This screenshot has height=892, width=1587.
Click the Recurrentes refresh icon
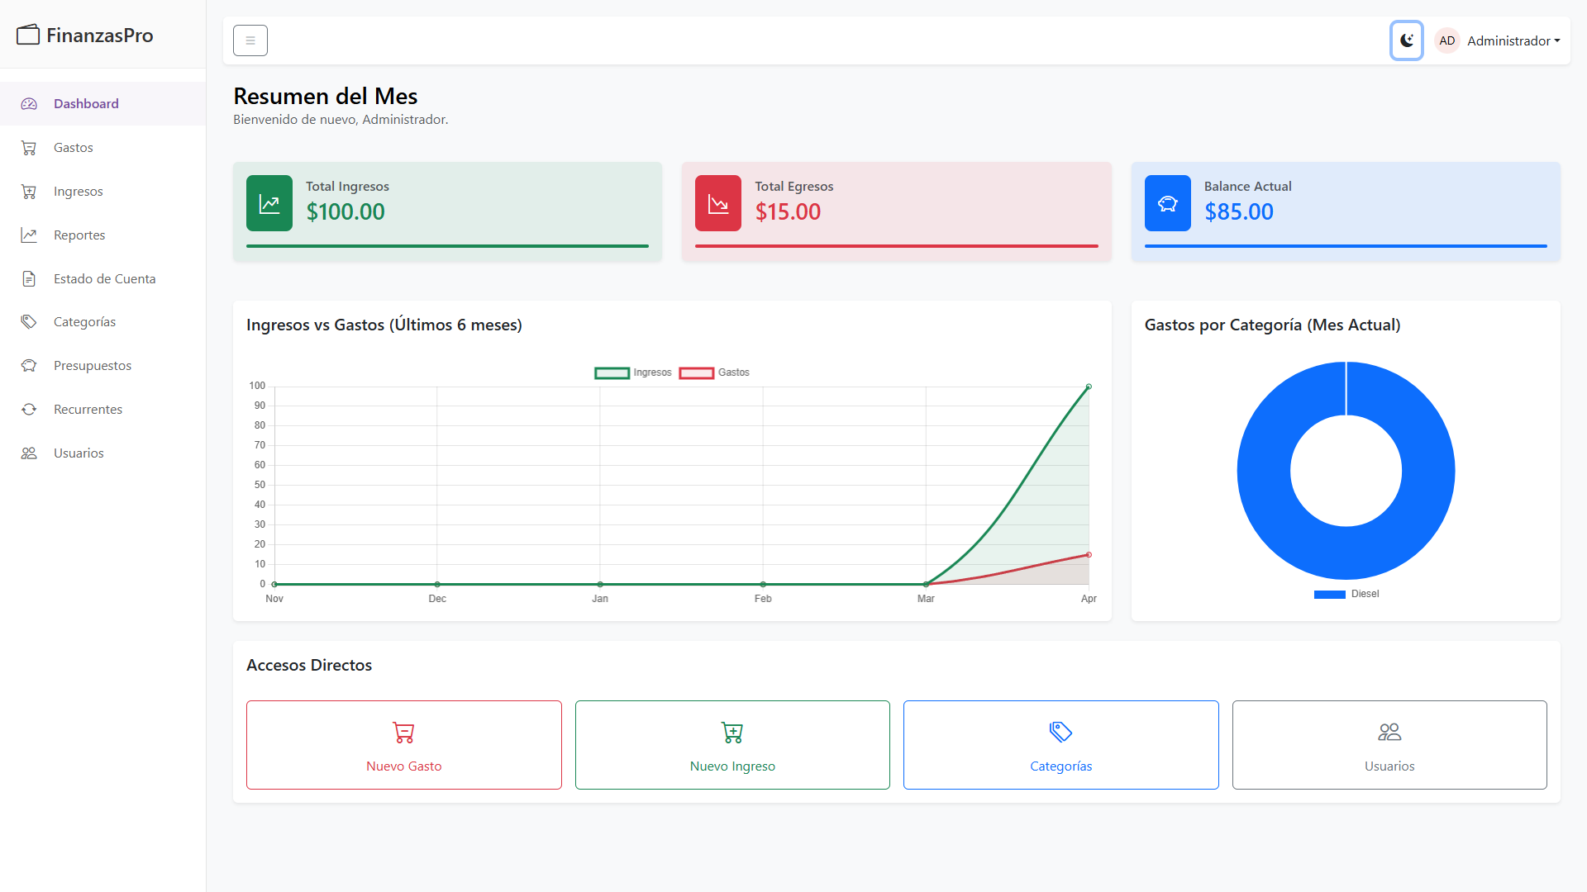[x=29, y=410]
